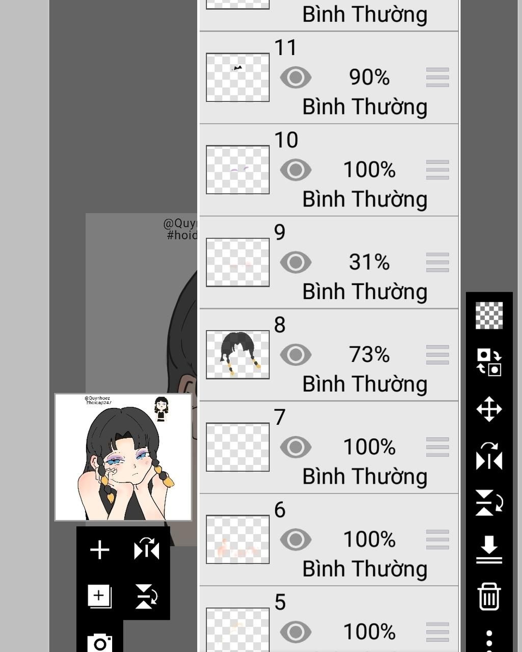Viewport: 522px width, 652px height.
Task: Tap the checkerboard transparency icon
Action: [489, 316]
